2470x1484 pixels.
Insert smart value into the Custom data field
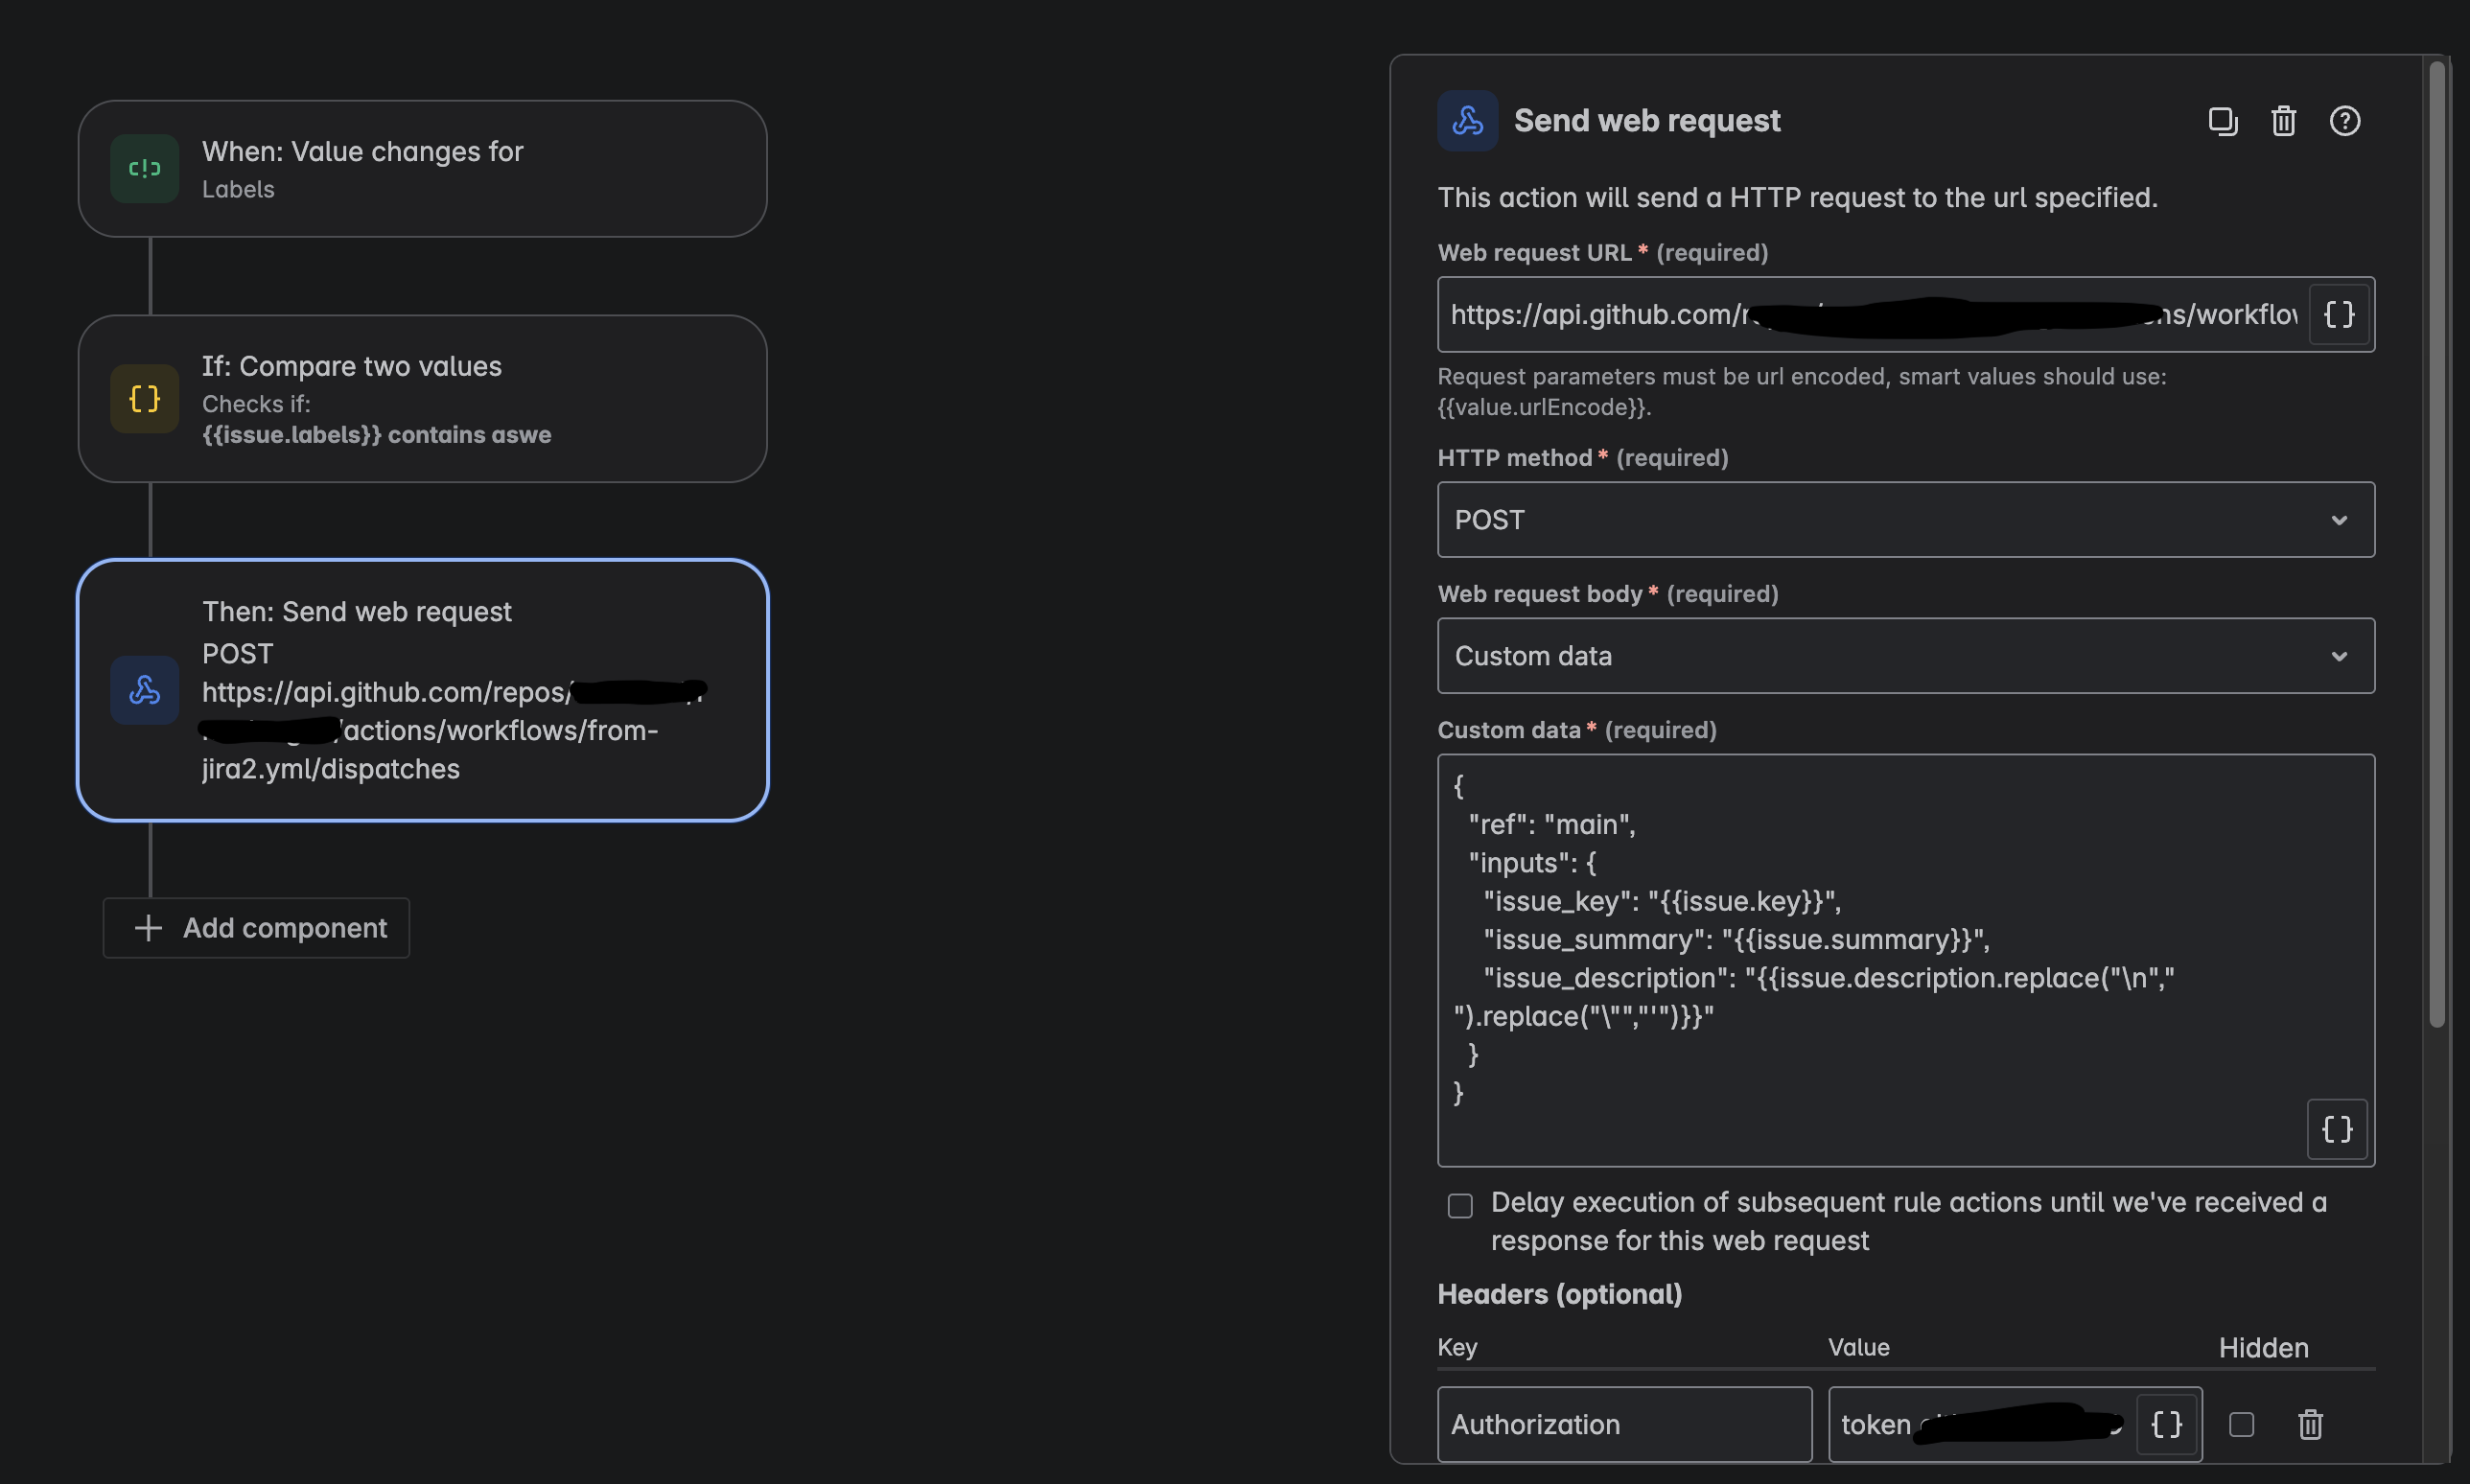tap(2336, 1129)
